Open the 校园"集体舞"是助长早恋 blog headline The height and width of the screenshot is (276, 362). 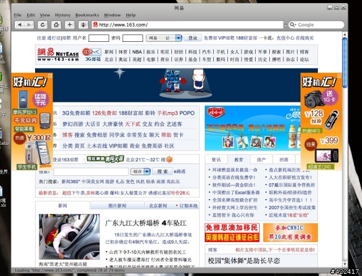tap(244, 261)
